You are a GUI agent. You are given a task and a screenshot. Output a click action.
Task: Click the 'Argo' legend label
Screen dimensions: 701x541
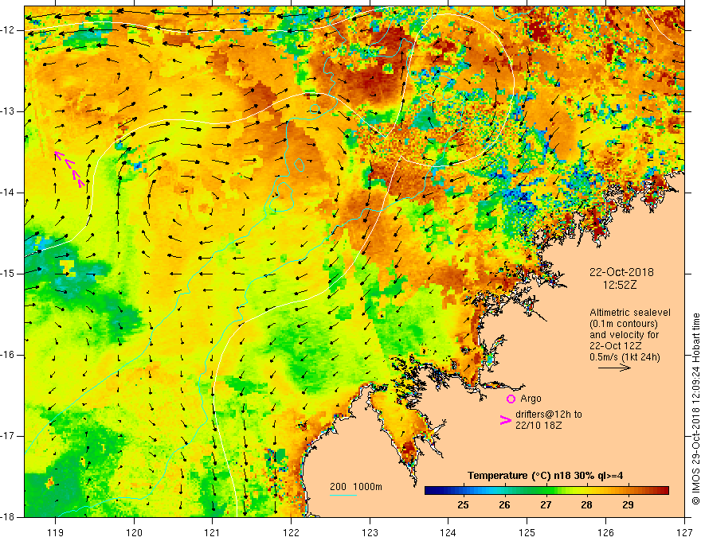[531, 399]
